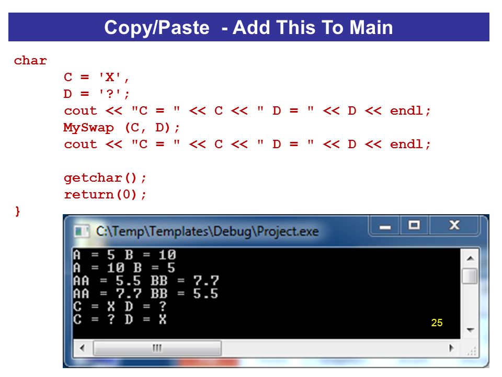Click the slide heading 'Copy/Paste - Add This To Main'
The image size is (502, 377).
[x=248, y=27]
